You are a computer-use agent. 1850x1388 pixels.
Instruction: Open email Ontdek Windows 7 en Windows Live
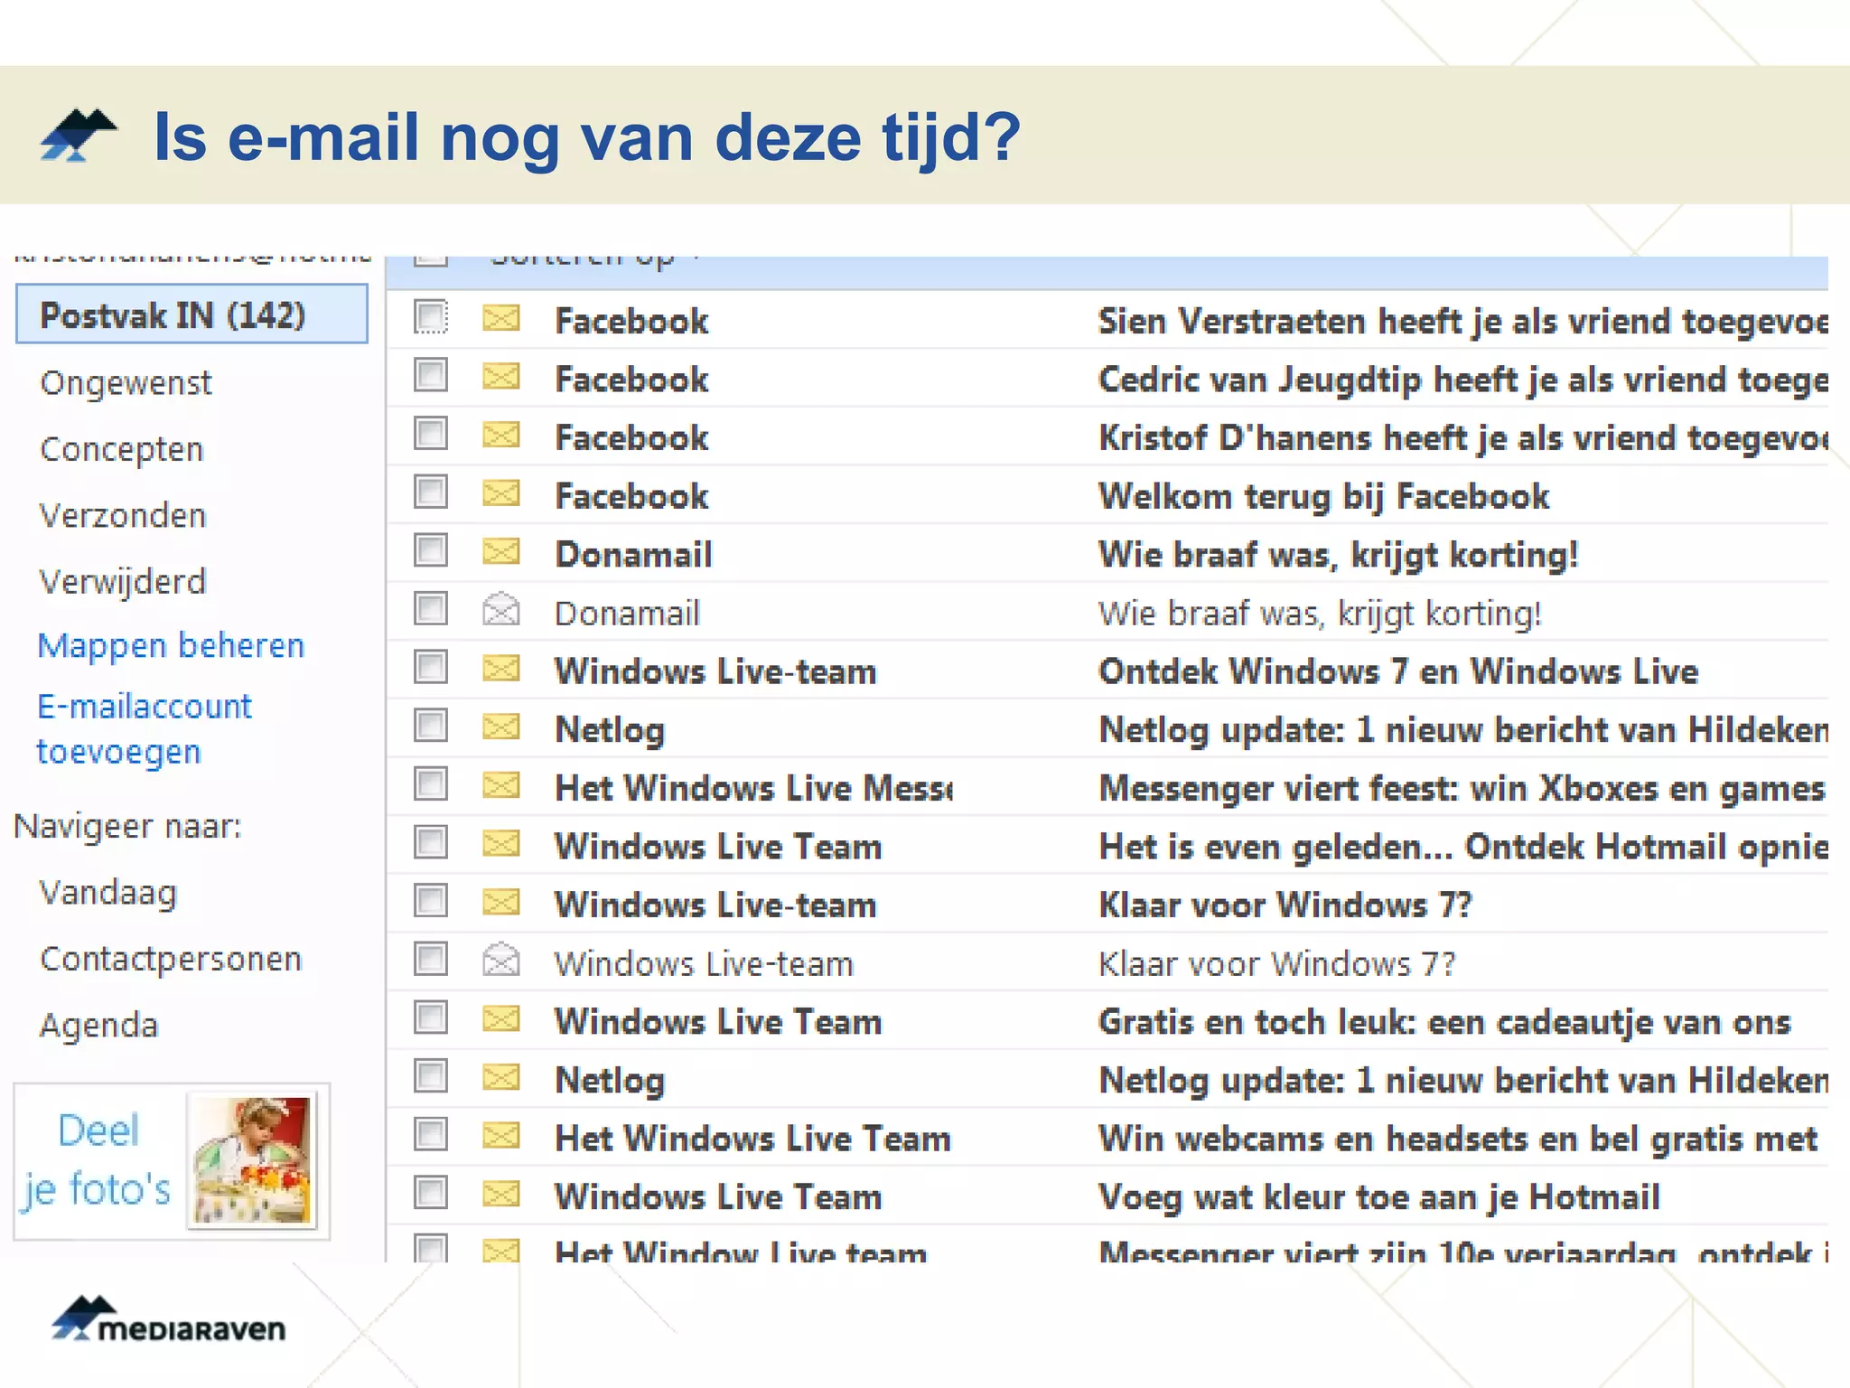pos(1398,671)
